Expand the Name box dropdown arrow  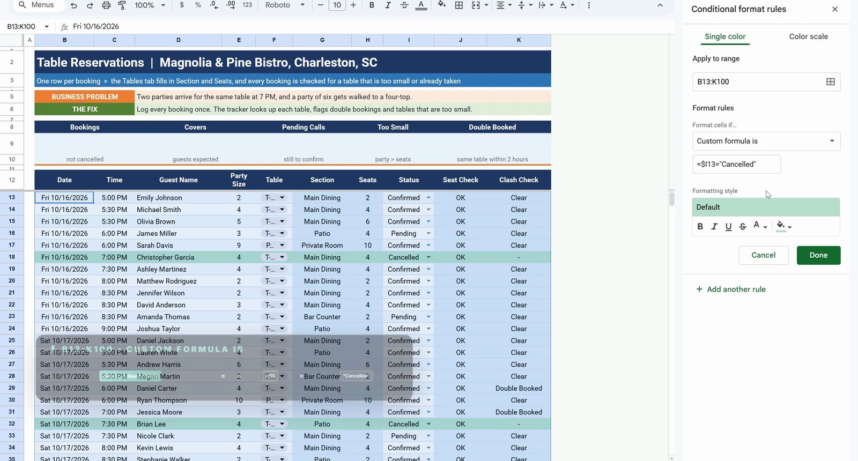click(47, 26)
